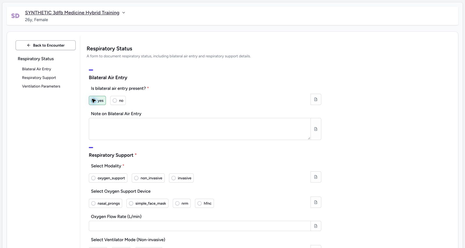Choose invasive modality
The width and height of the screenshot is (465, 248).
[181, 178]
